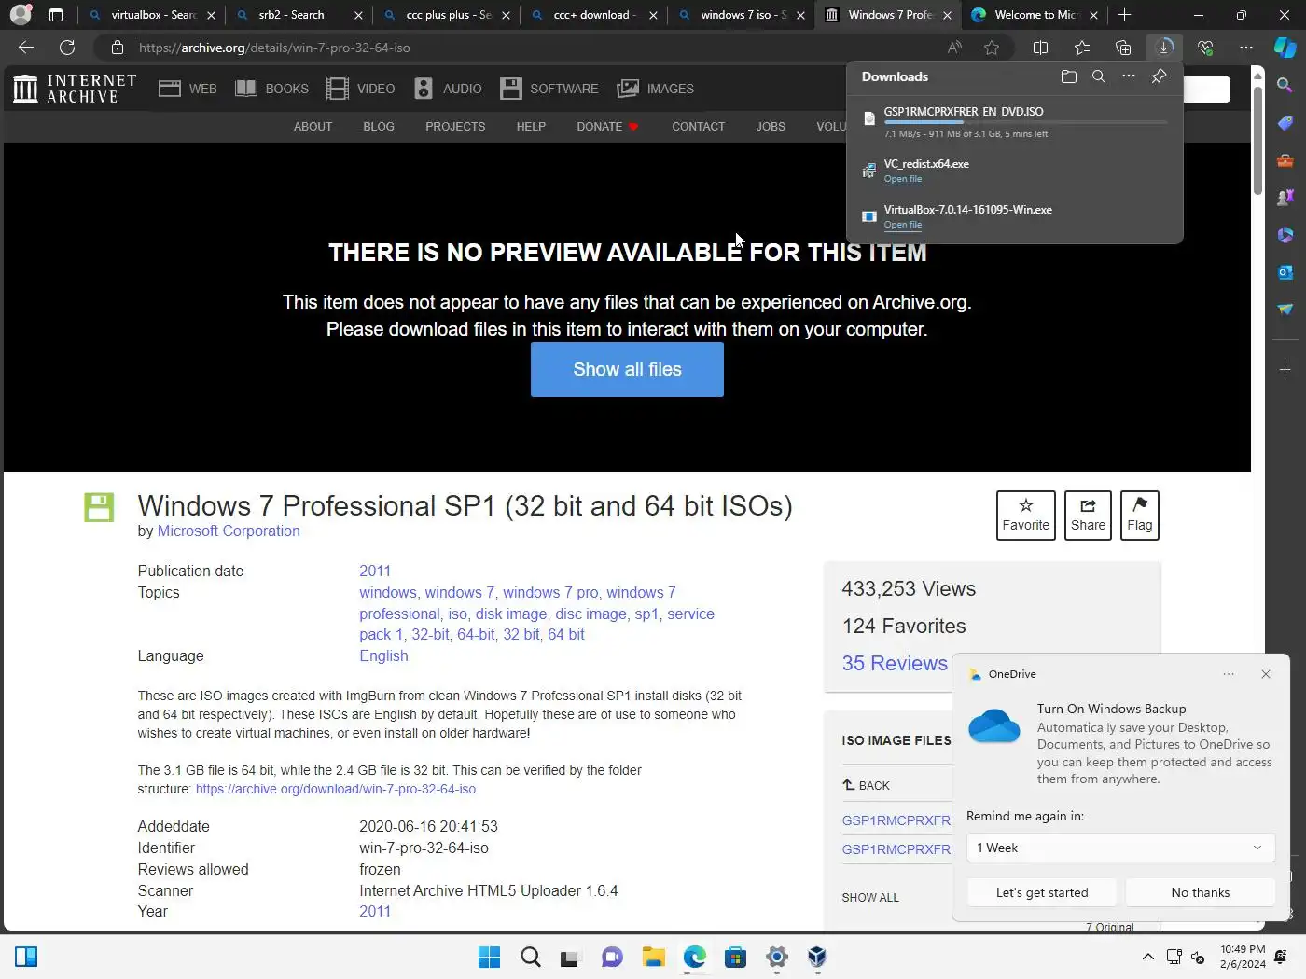Search downloads with magnifier icon
This screenshot has width=1306, height=979.
pyautogui.click(x=1099, y=76)
